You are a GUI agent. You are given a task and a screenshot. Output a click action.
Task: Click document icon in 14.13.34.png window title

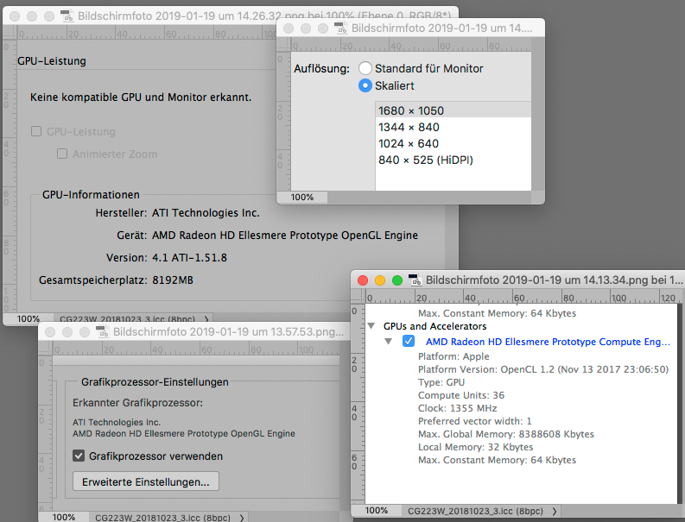[415, 280]
